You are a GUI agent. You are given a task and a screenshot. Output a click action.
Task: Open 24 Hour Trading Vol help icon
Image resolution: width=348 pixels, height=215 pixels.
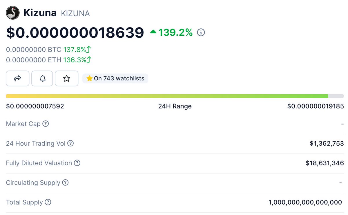coord(70,143)
